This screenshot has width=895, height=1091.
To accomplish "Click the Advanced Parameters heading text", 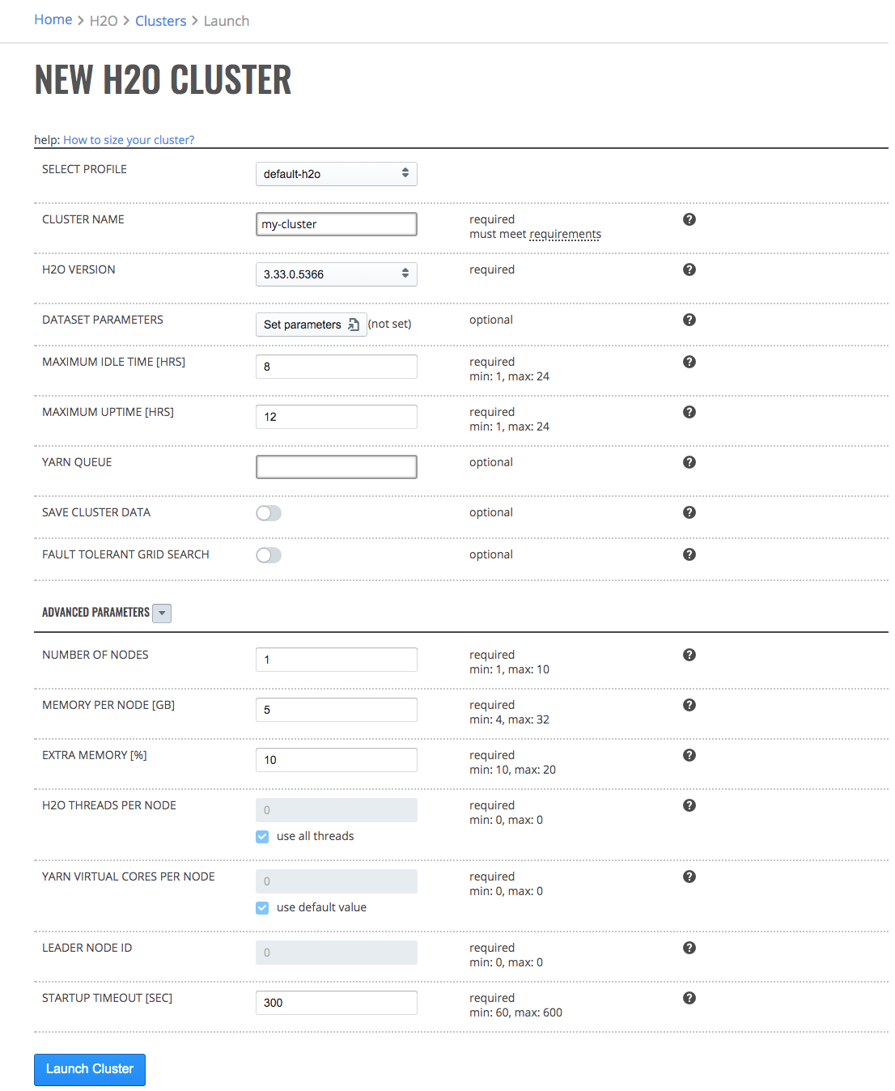I will click(x=95, y=613).
